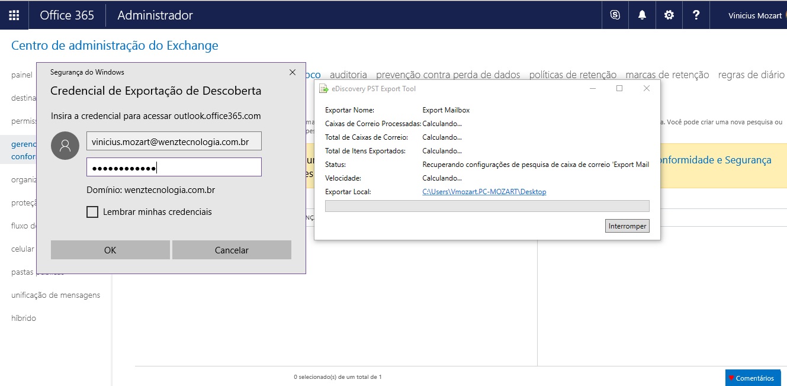Open the Office 365 app launcher grid
Screen dimensions: 787x386
pos(14,15)
